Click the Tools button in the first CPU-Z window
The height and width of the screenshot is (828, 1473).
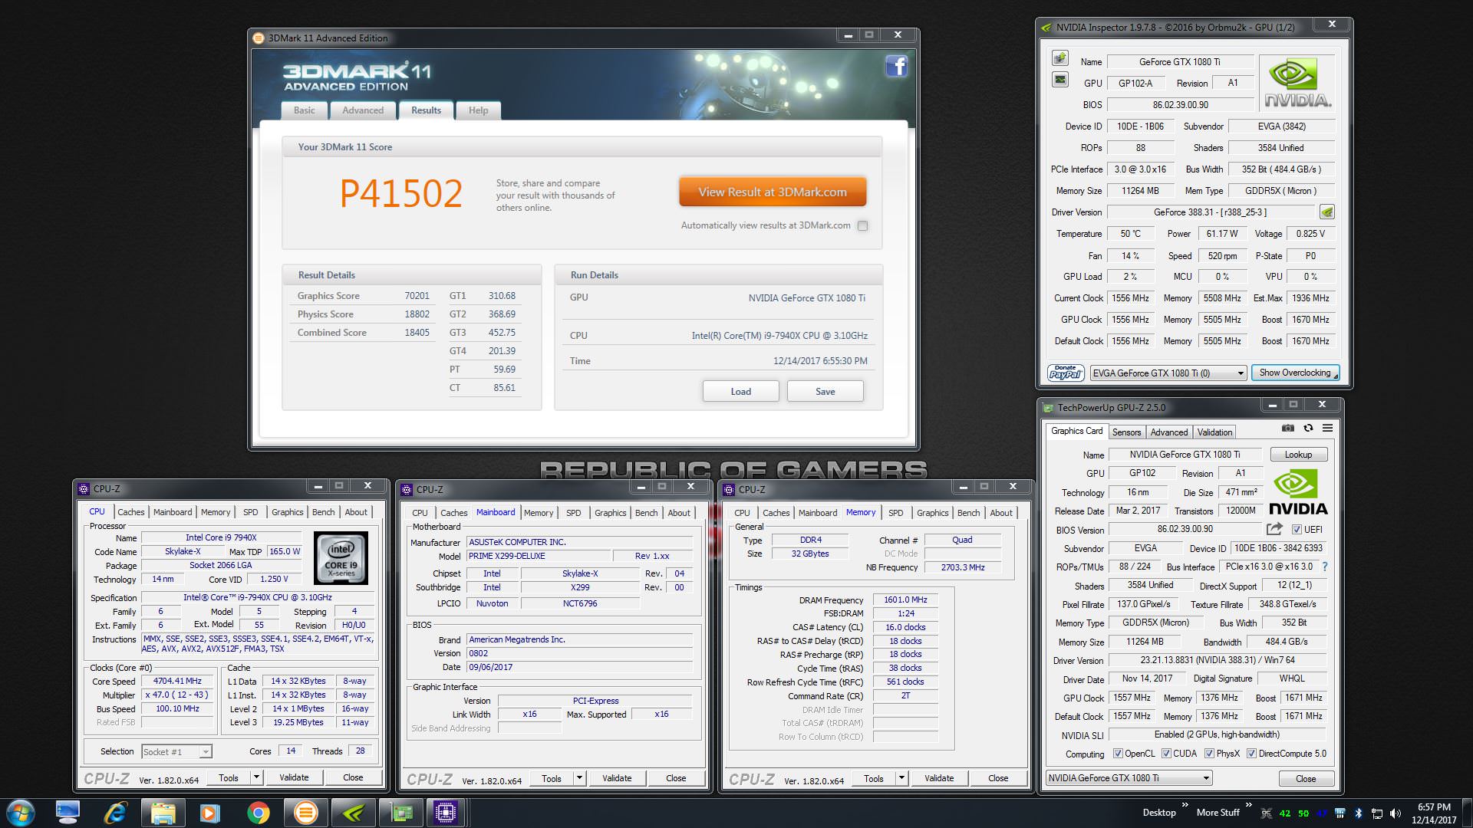229,777
